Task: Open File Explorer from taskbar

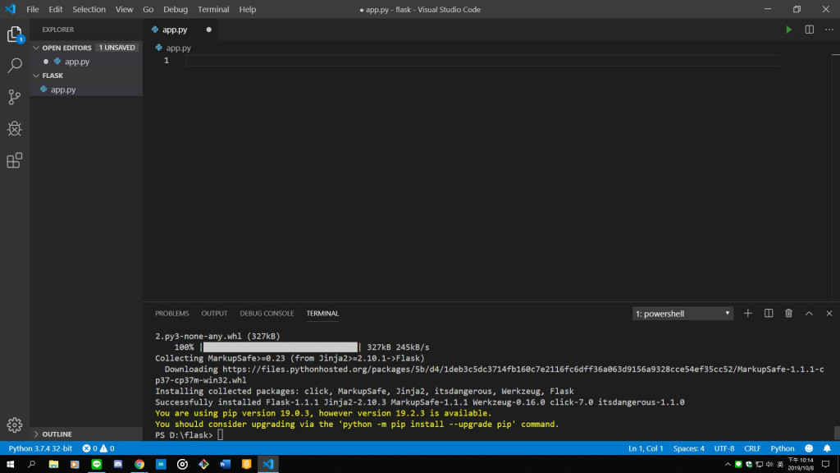Action: [53, 464]
